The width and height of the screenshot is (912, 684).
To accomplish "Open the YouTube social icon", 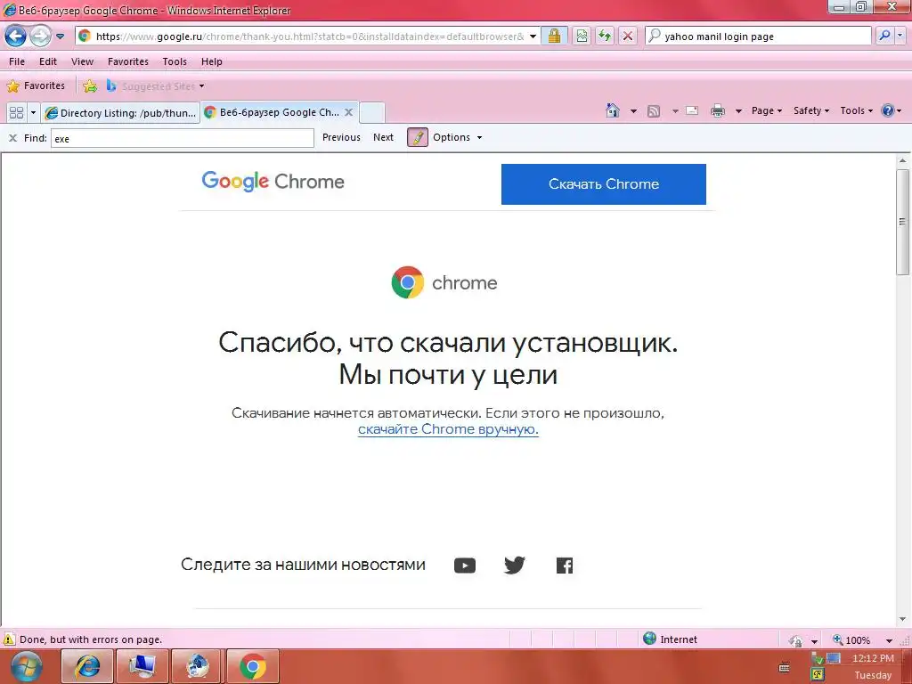I will tap(465, 566).
